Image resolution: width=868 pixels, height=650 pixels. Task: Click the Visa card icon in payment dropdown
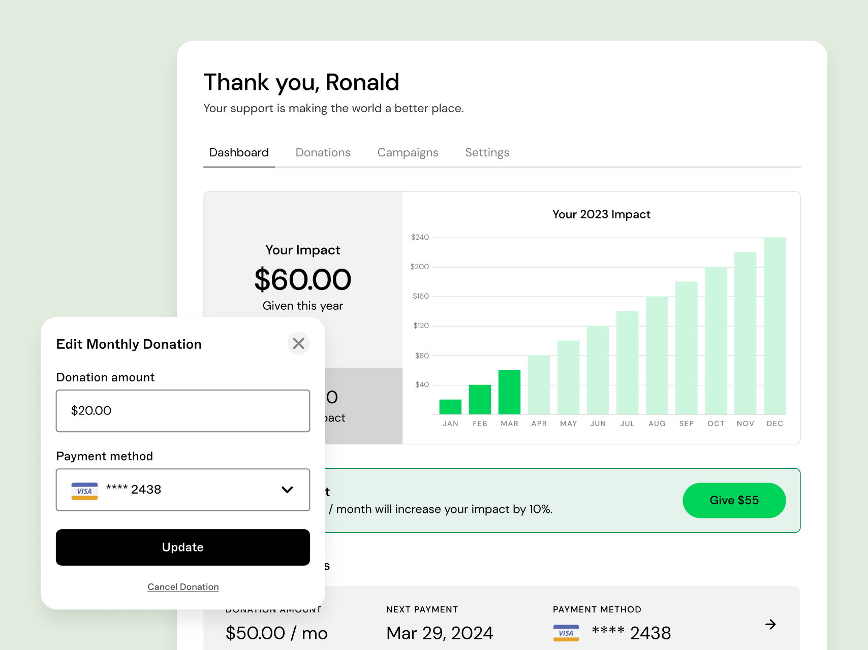point(84,491)
